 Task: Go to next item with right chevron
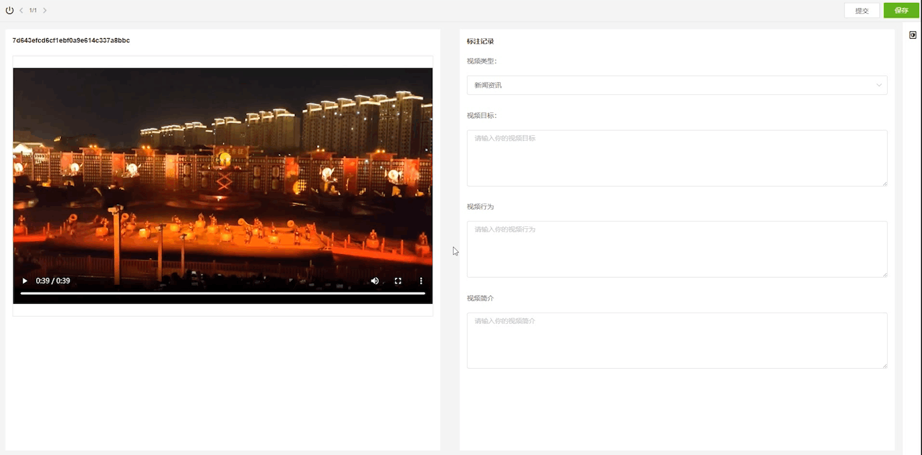click(45, 11)
